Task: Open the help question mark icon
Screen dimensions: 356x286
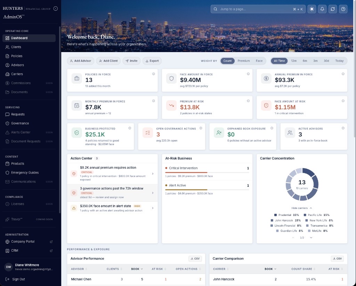Action: coord(343,9)
